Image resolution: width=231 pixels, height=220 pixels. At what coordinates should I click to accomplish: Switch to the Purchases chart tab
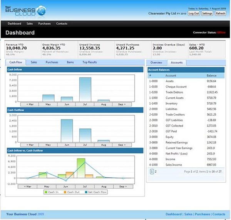(x=52, y=62)
